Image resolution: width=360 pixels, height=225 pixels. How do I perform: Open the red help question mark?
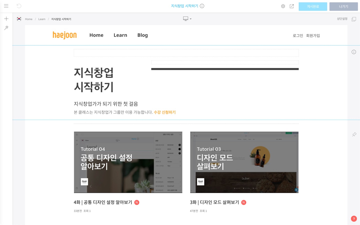(354, 219)
